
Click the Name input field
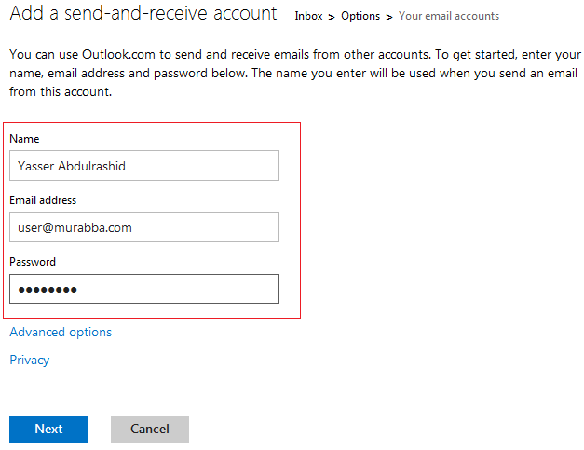tap(144, 166)
